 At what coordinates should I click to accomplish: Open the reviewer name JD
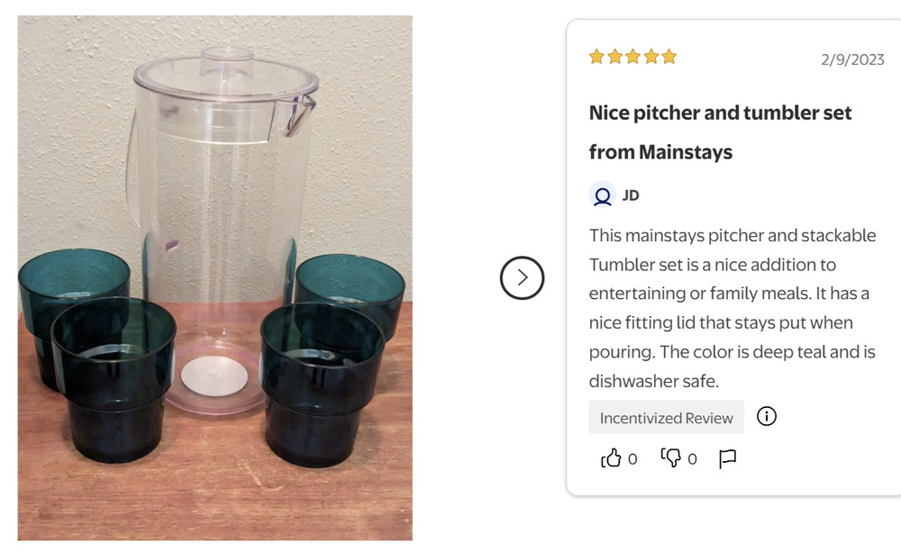[631, 195]
